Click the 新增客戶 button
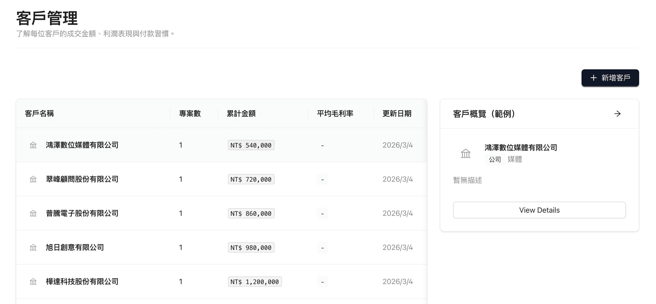 [x=610, y=78]
